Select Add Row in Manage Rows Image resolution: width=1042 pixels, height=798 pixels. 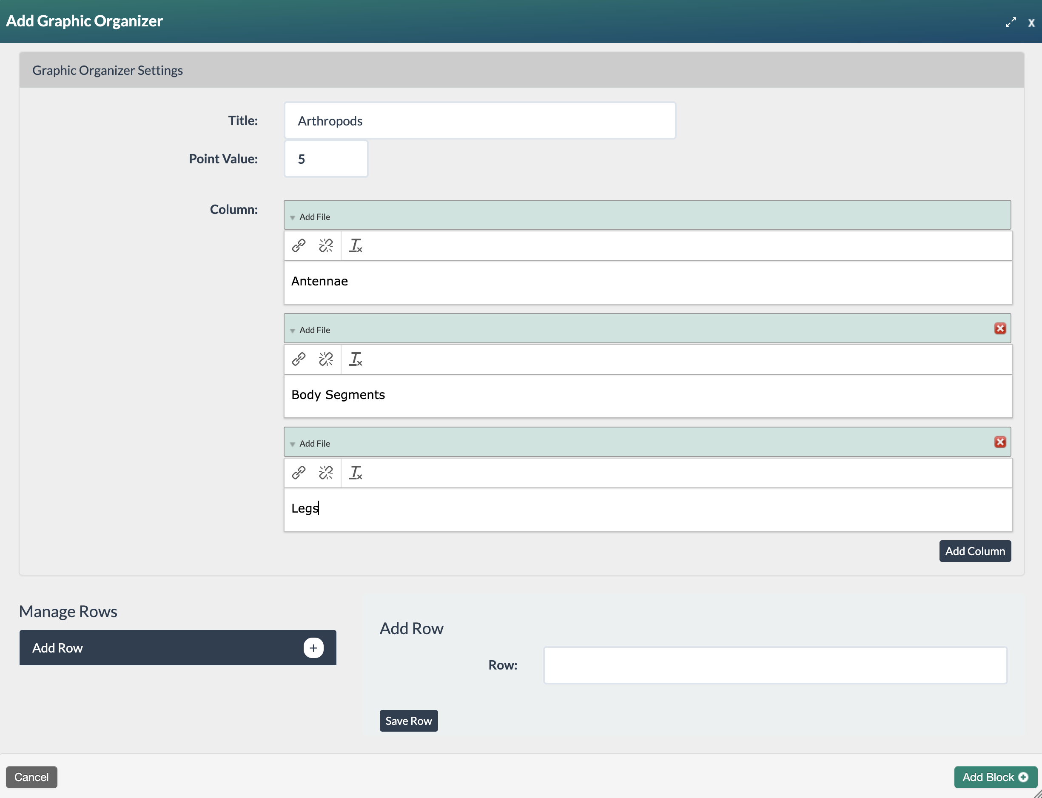pyautogui.click(x=178, y=647)
